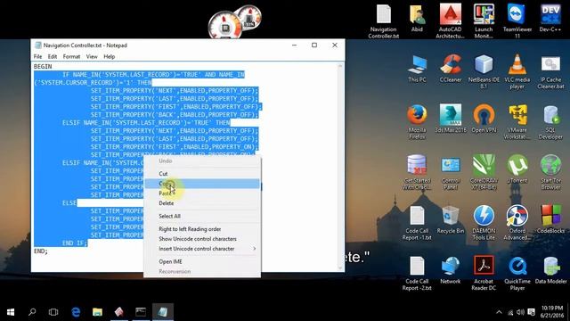Screen dimensions: 570x321
Task: Open uTorrent desktop icon
Action: 517,169
